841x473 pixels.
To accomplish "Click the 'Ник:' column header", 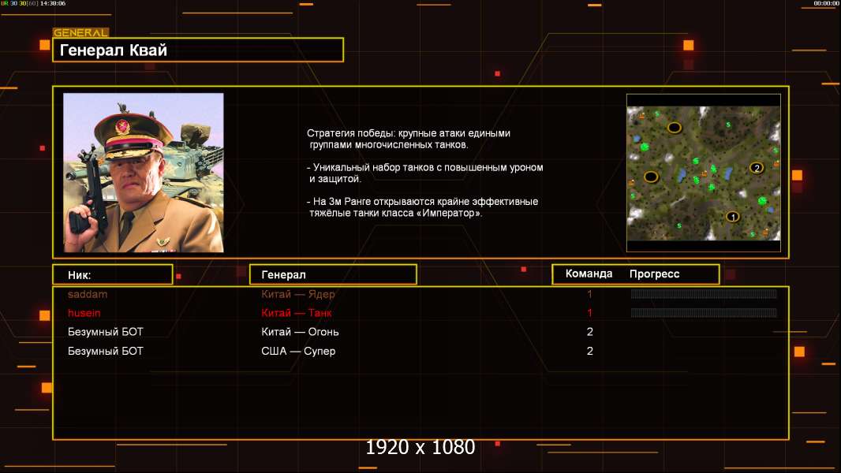I will [113, 275].
